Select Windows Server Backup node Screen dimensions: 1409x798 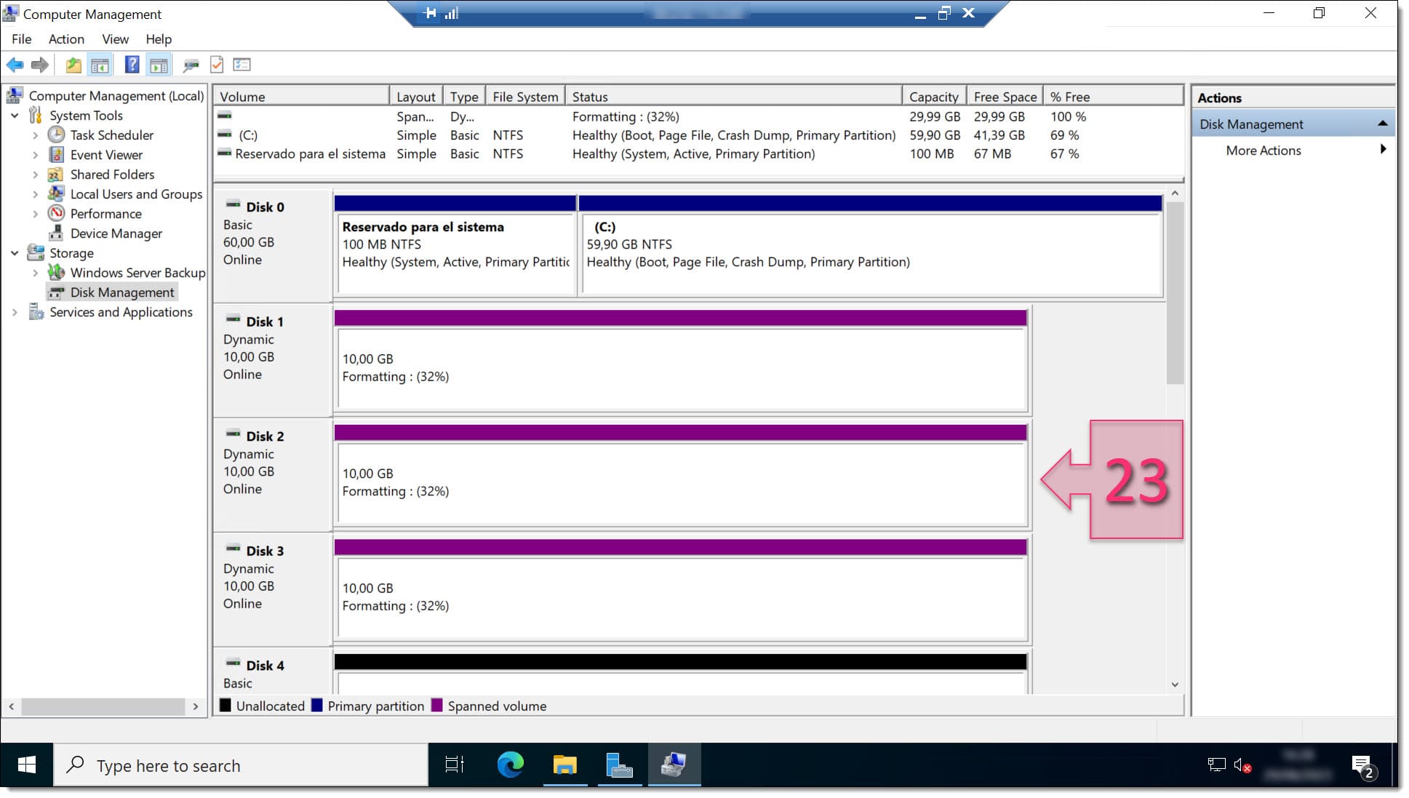pos(137,273)
